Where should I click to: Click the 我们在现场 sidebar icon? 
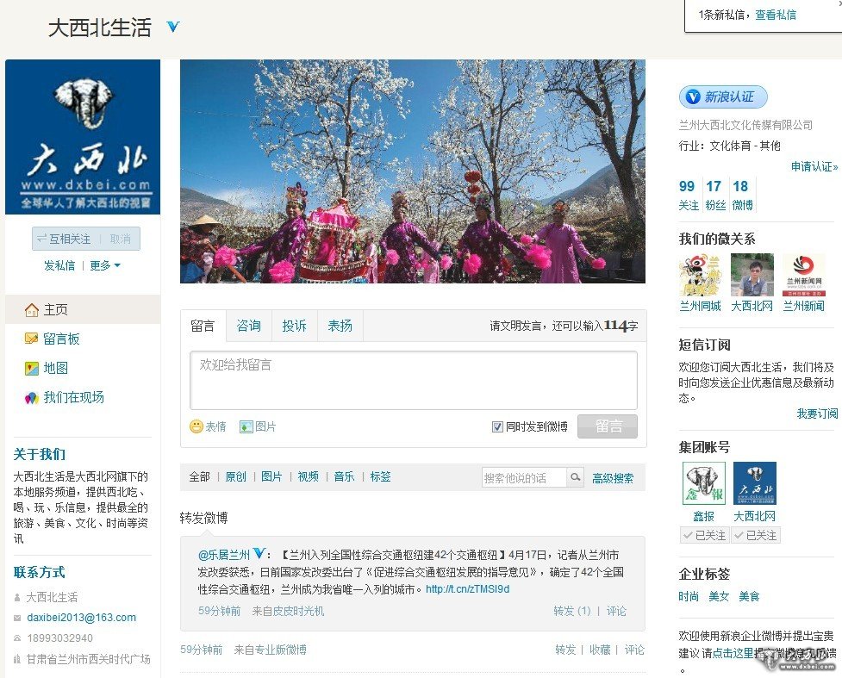pos(32,398)
